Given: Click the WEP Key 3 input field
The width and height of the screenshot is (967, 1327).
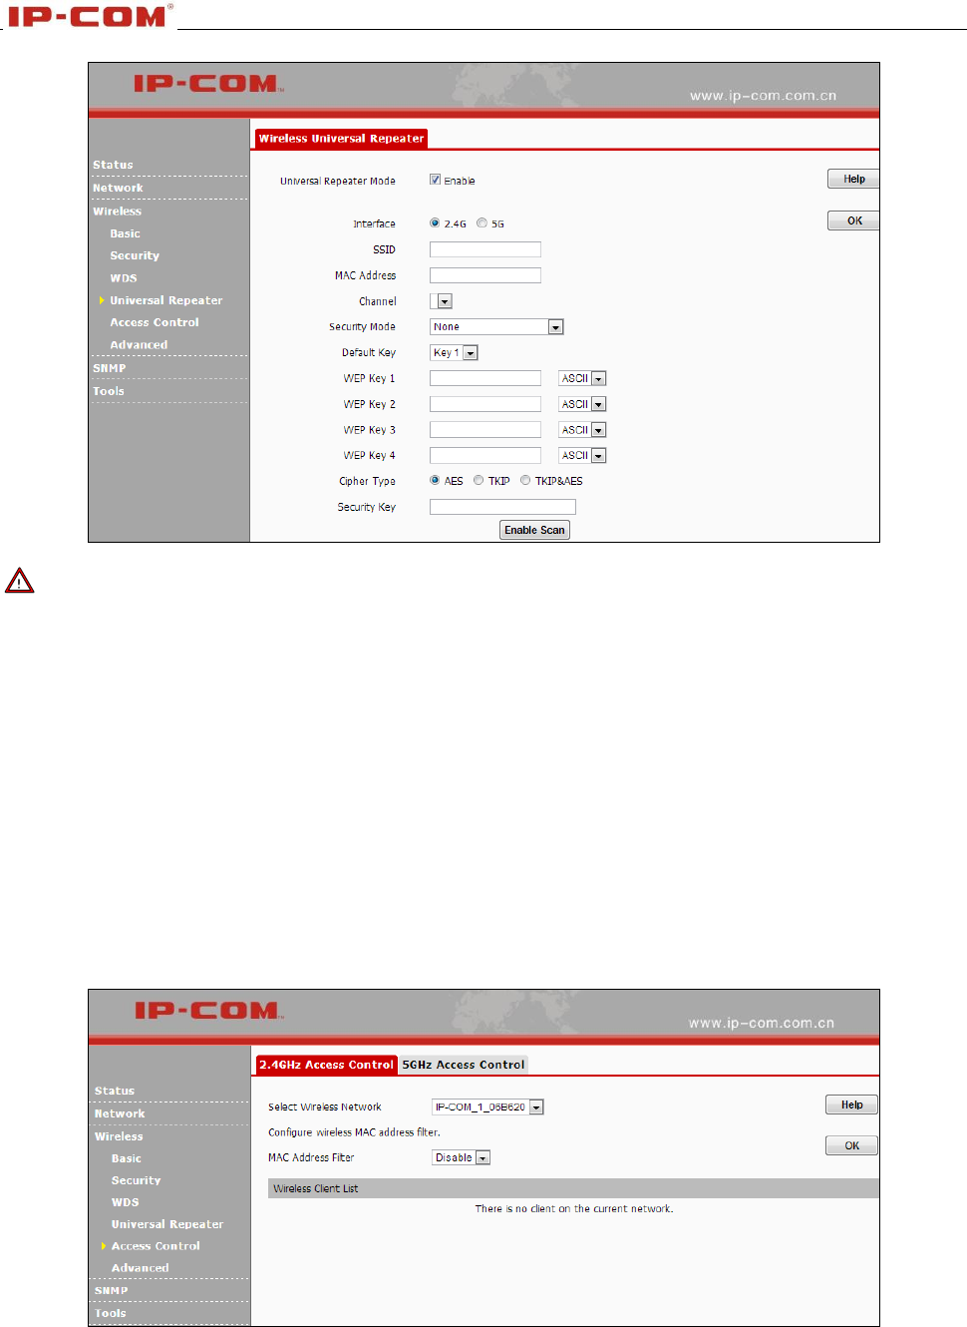Looking at the screenshot, I should [x=485, y=430].
